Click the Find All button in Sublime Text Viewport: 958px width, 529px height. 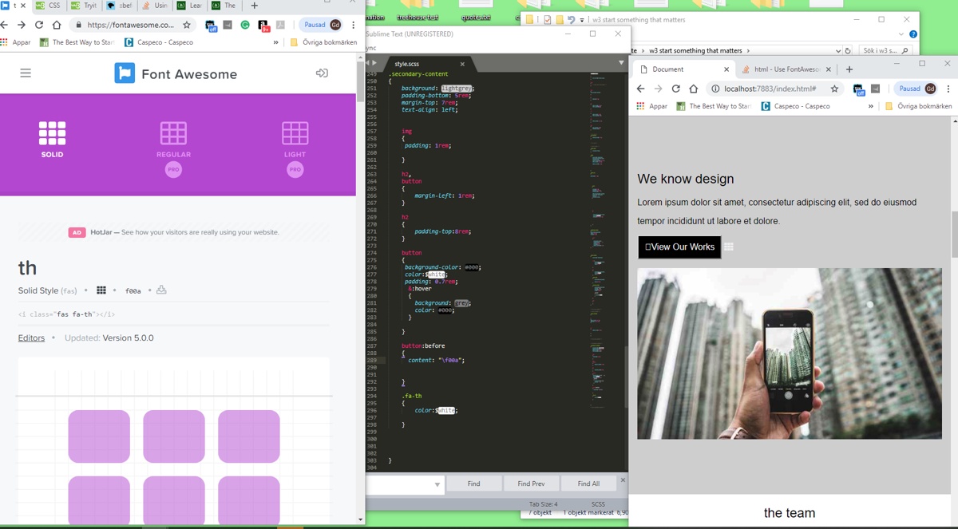point(588,484)
